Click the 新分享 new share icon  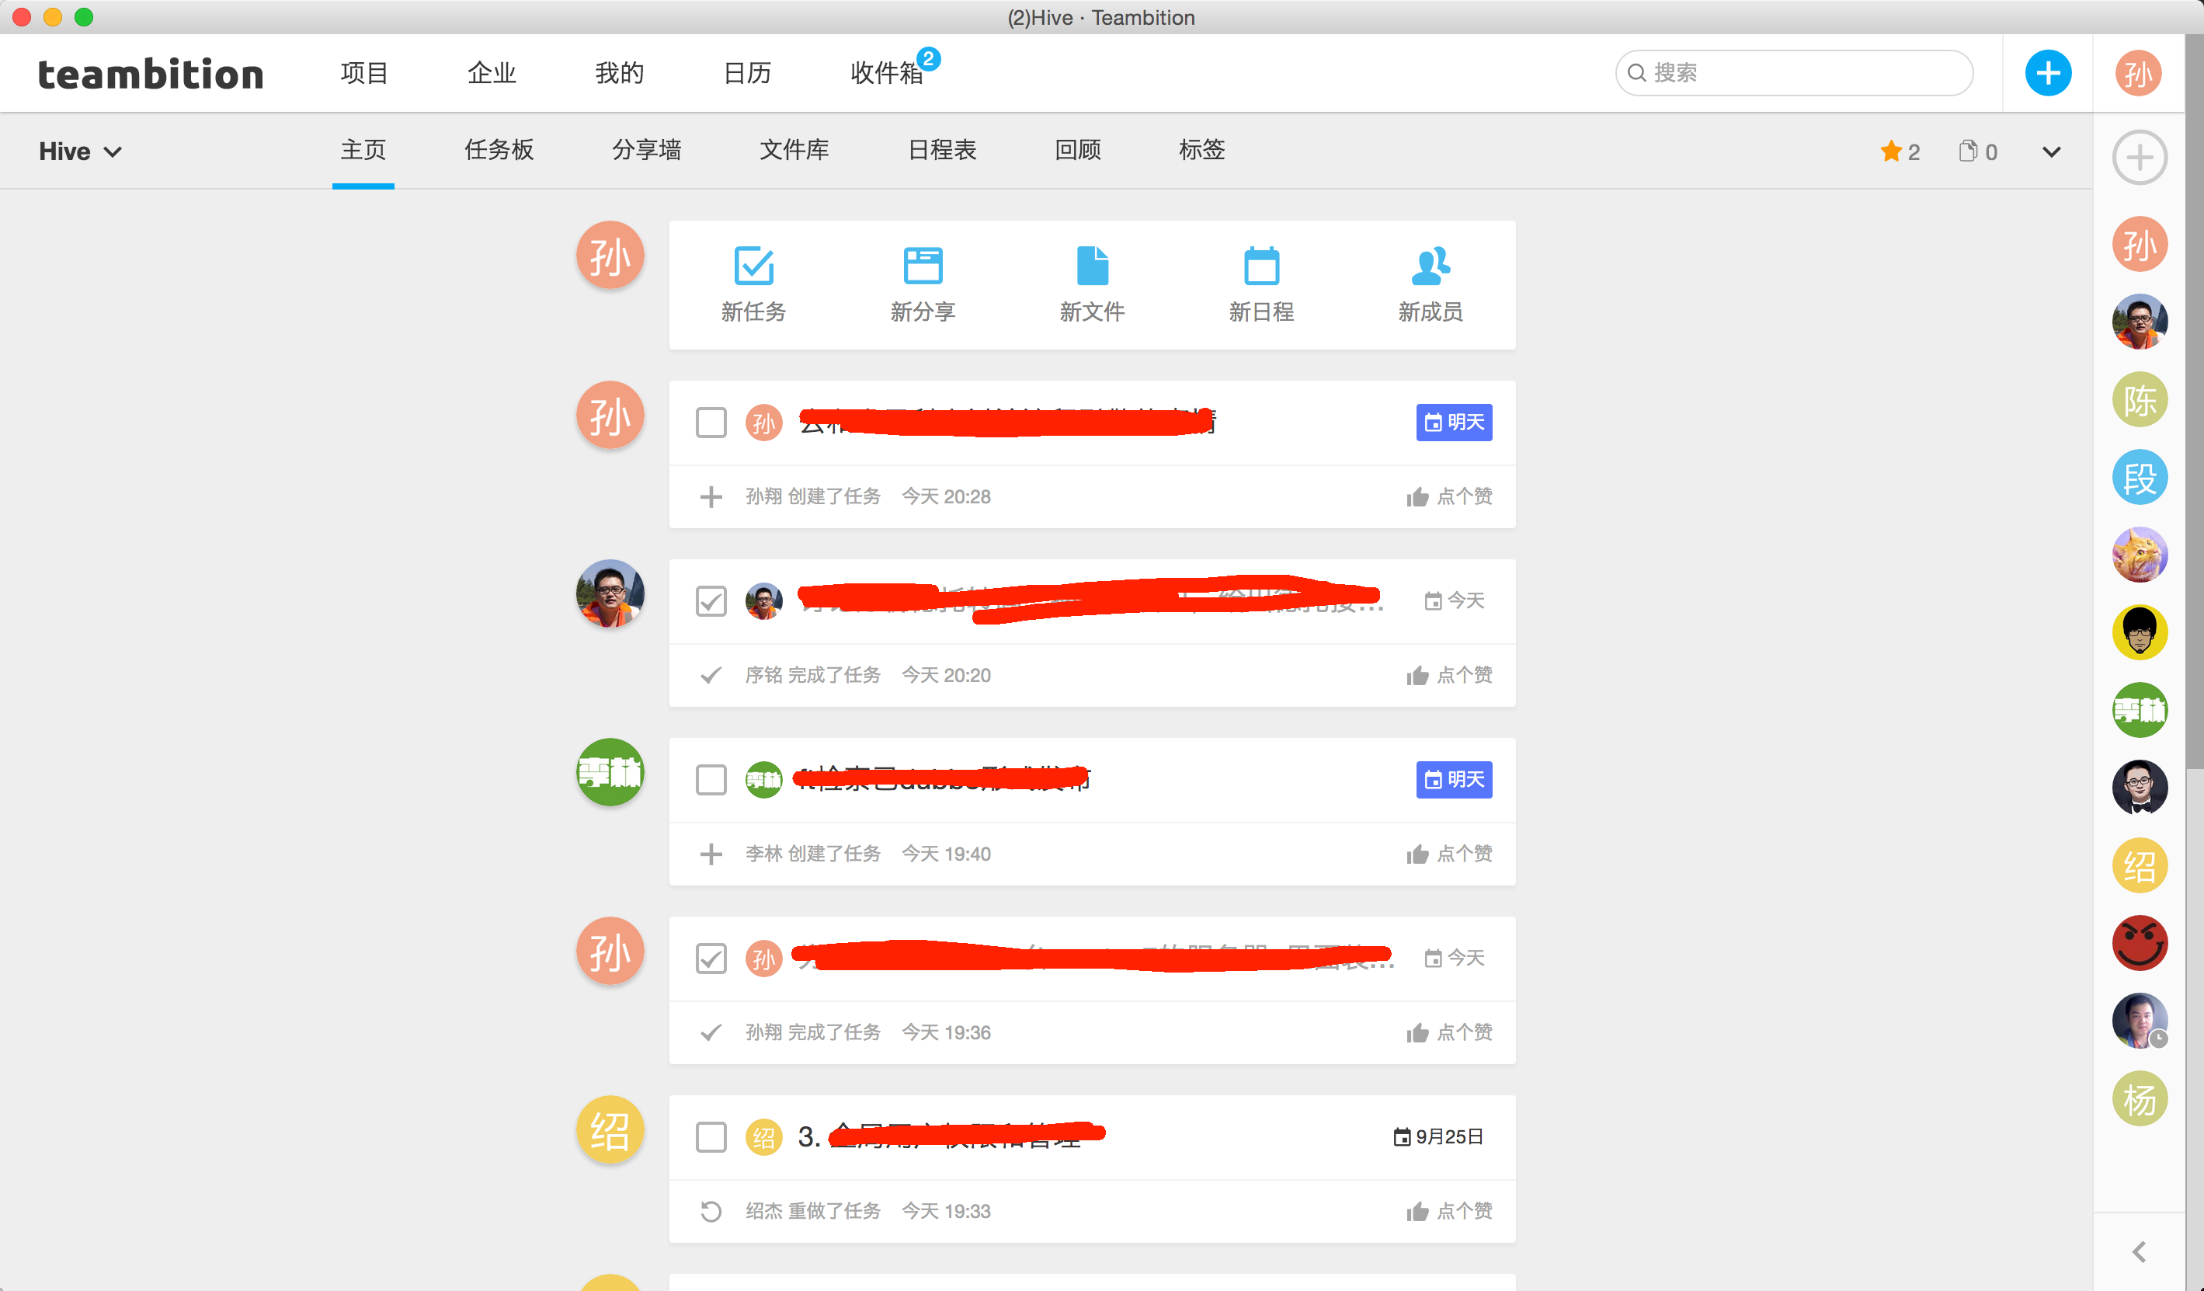click(x=922, y=266)
